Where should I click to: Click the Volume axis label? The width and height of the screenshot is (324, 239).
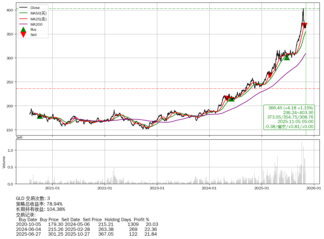coord(4,162)
